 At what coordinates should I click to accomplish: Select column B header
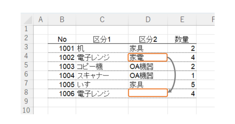[x=62, y=20]
